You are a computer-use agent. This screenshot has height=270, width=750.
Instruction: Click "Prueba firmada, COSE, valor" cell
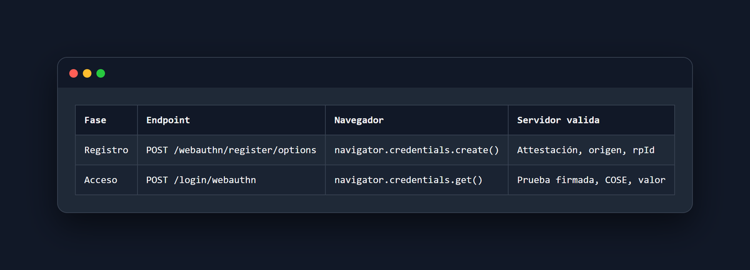point(591,180)
